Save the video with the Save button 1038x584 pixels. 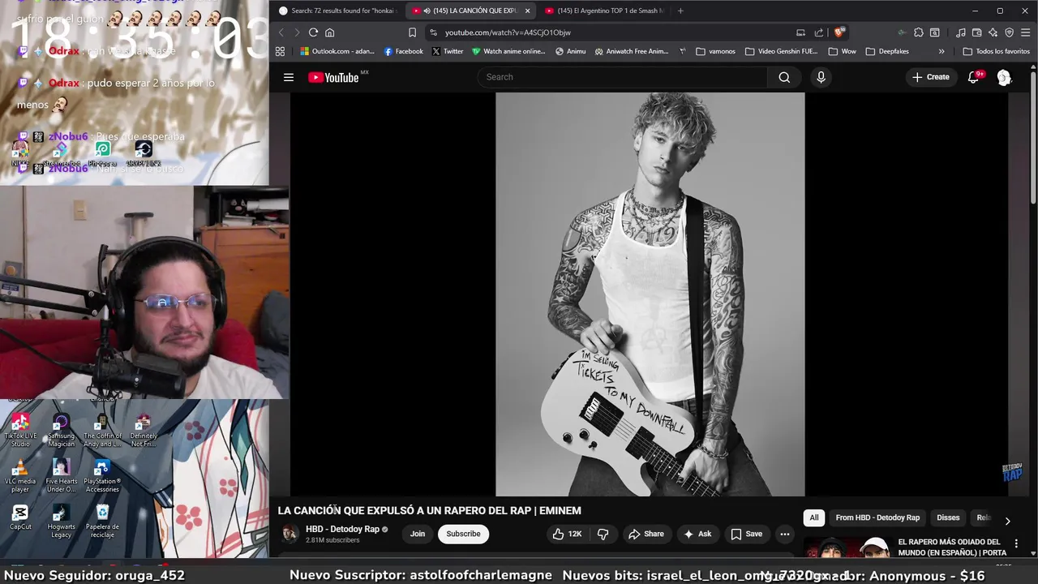point(746,534)
